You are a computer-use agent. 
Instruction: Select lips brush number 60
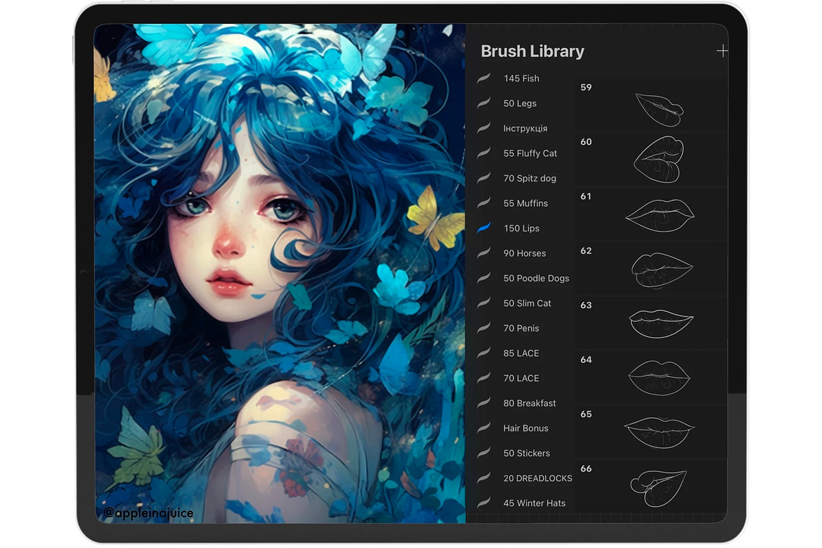tap(651, 160)
